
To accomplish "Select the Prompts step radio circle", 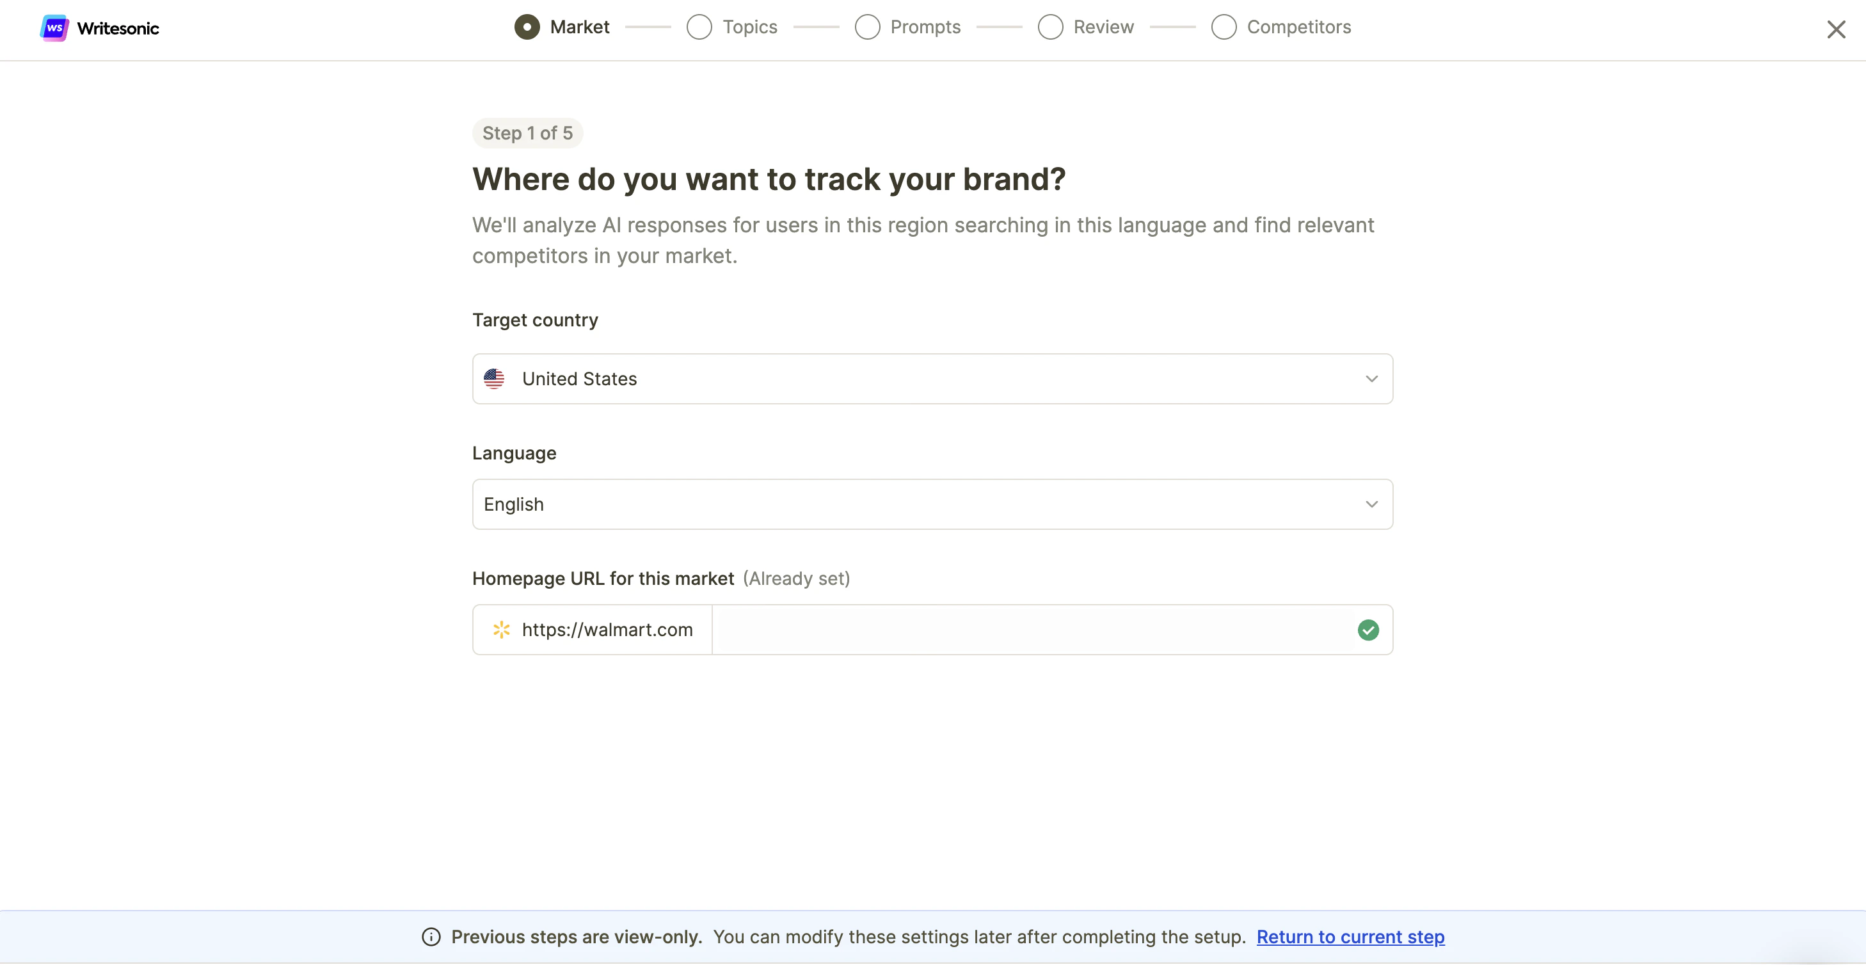I will click(x=867, y=28).
